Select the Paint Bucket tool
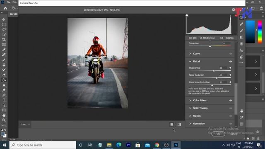This screenshot has width=265, height=149. click(x=4, y=80)
